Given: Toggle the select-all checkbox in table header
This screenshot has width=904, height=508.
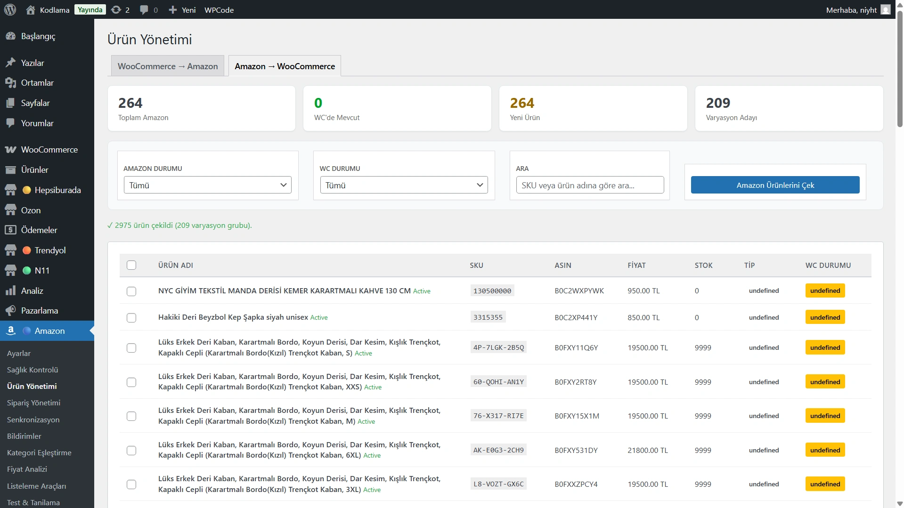Looking at the screenshot, I should [x=131, y=265].
